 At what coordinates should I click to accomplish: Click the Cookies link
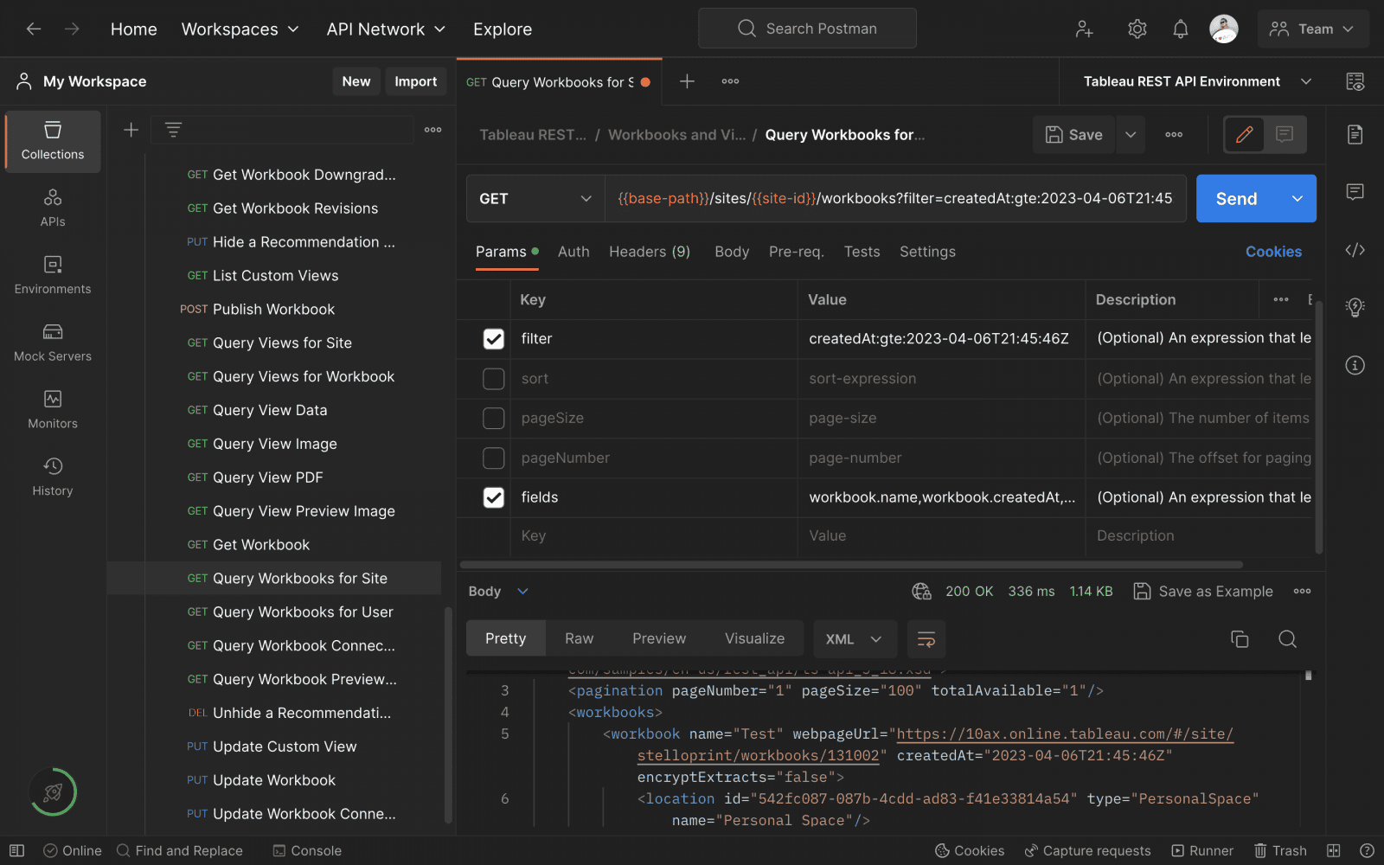point(1273,252)
